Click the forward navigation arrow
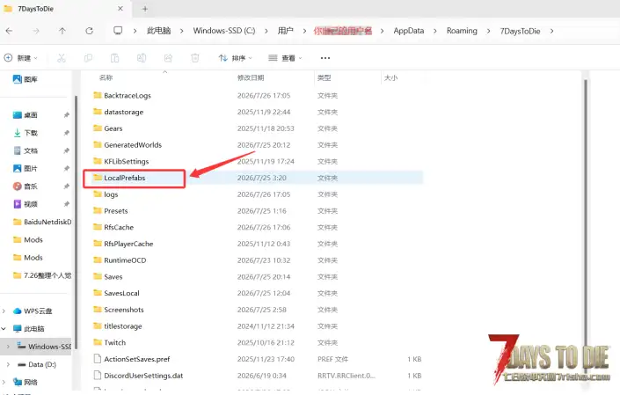This screenshot has width=620, height=395. (x=36, y=31)
